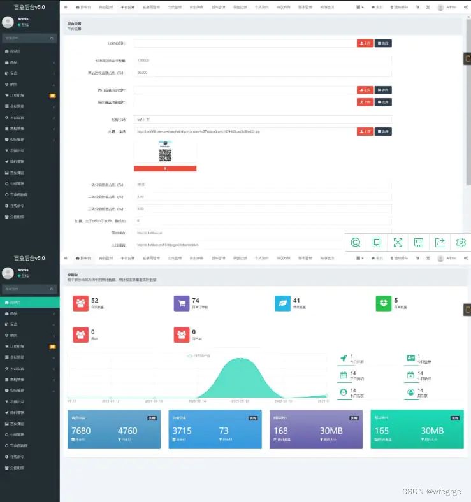Image resolution: width=471 pixels, height=502 pixels.
Task: Click the share arrow icon in the floating toolbar
Action: click(440, 242)
